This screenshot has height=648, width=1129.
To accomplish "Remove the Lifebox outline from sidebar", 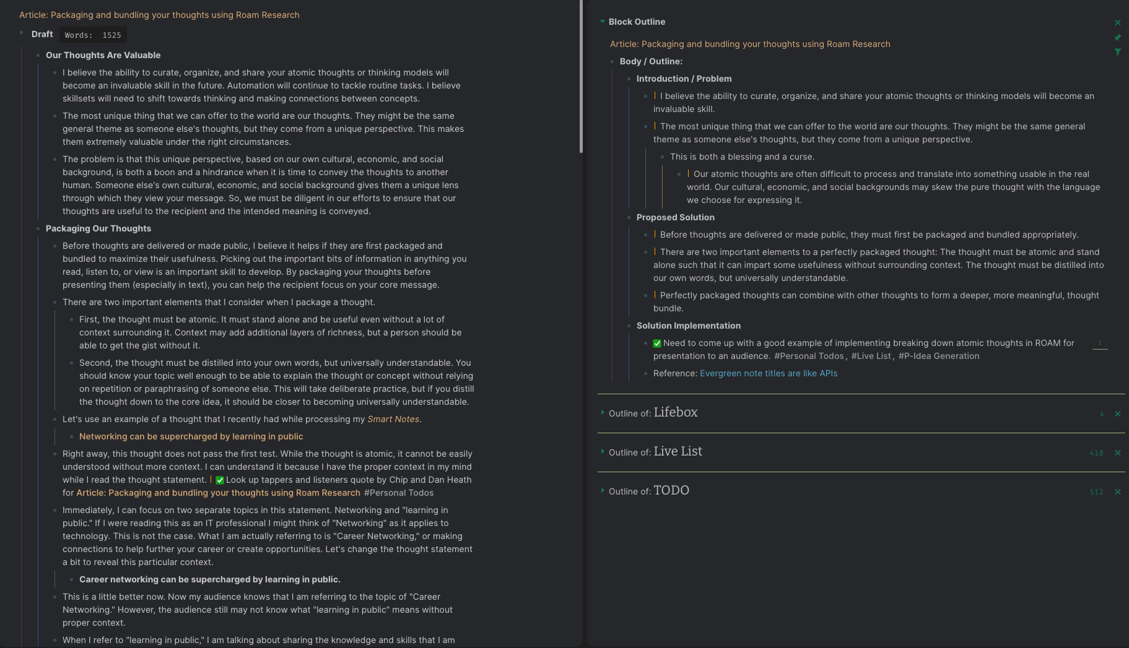I will coord(1118,414).
